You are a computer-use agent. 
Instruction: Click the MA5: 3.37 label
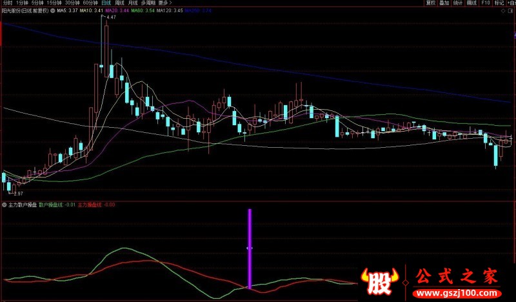(x=67, y=10)
